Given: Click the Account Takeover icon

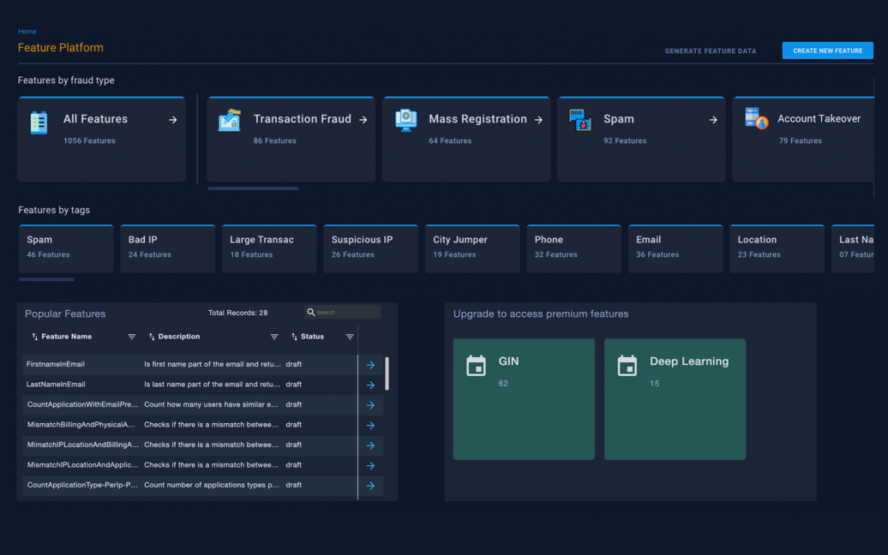Looking at the screenshot, I should point(756,118).
